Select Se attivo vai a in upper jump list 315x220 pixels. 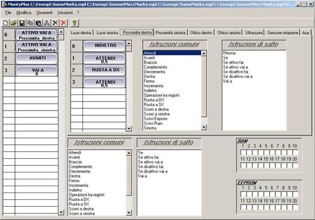coord(235,67)
